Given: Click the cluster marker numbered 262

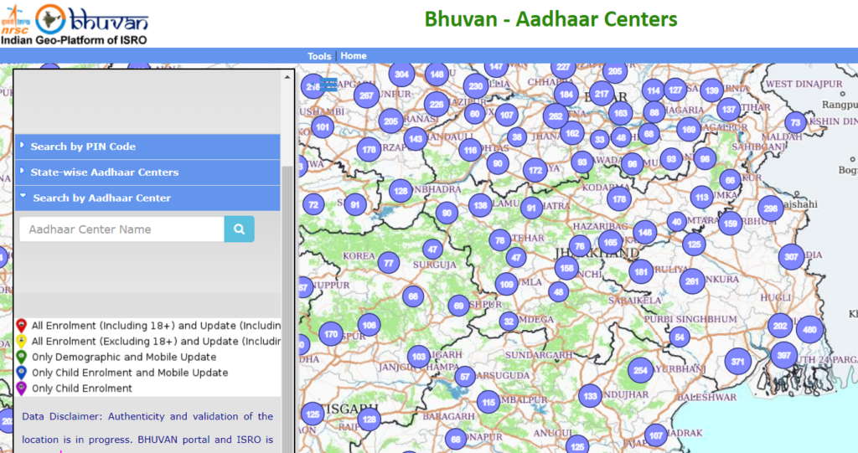Looking at the screenshot, I should tap(556, 116).
